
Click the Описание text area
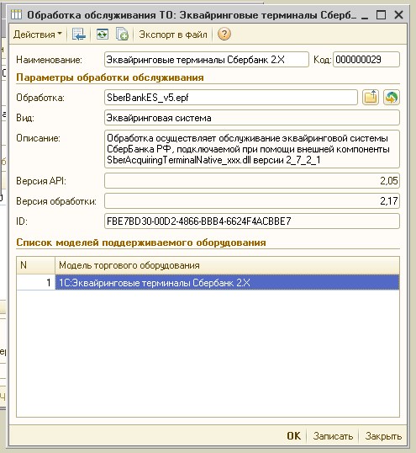point(252,149)
